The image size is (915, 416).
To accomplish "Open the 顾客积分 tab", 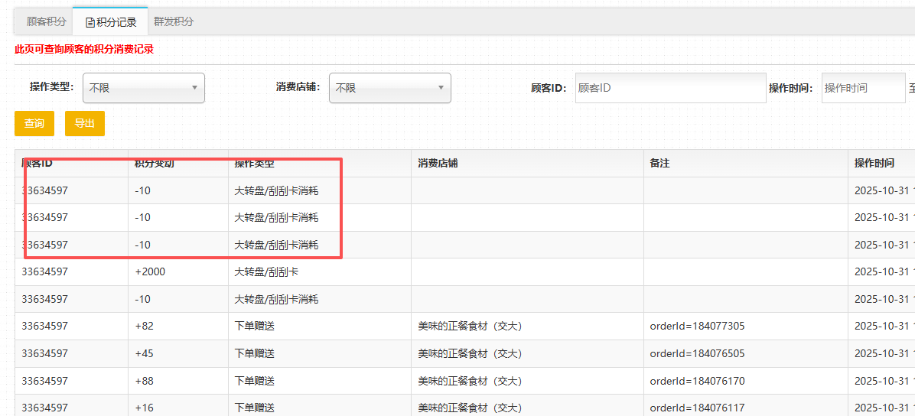I will pos(46,22).
